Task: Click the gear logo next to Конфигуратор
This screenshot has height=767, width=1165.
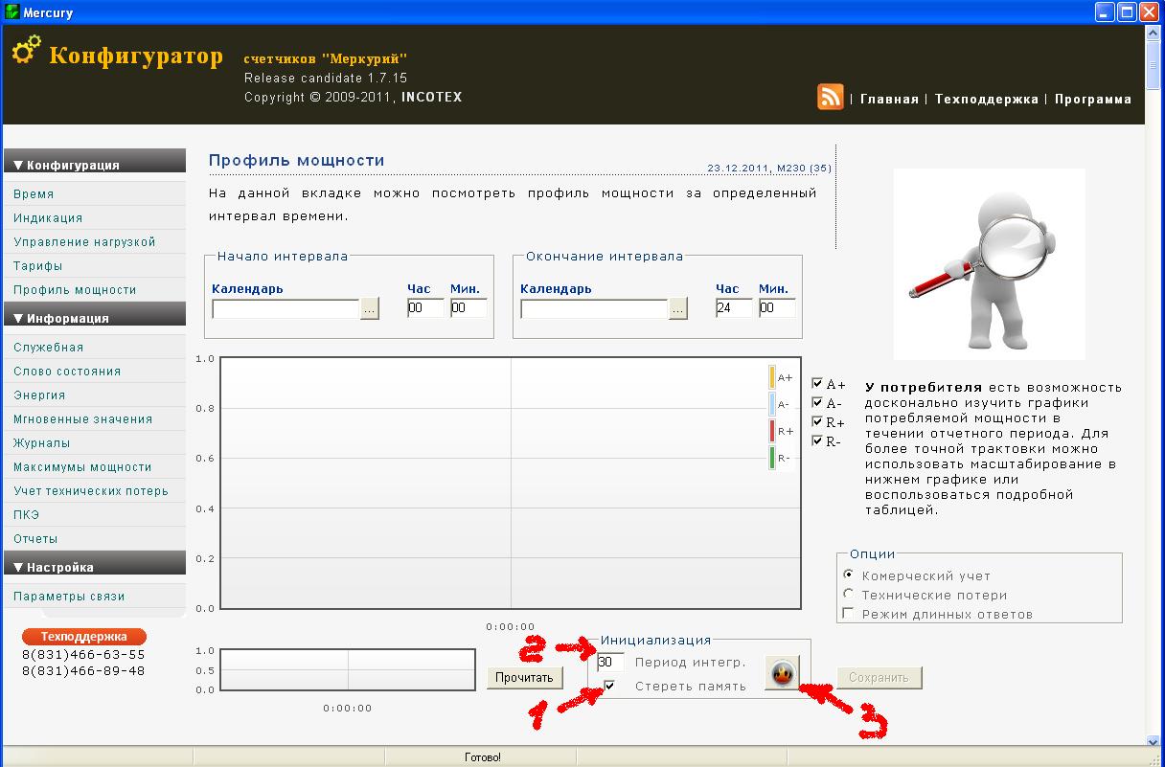Action: [27, 49]
